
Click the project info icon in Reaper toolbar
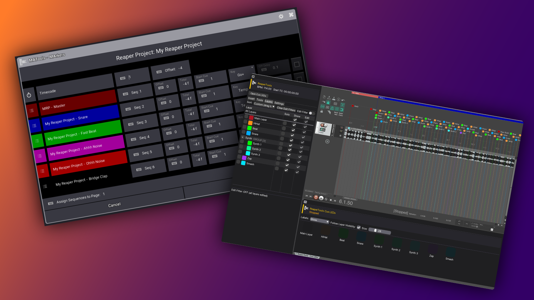point(338,99)
